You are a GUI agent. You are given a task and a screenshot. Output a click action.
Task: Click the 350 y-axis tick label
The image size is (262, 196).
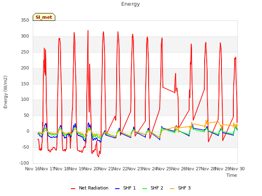pyautogui.click(x=25, y=20)
